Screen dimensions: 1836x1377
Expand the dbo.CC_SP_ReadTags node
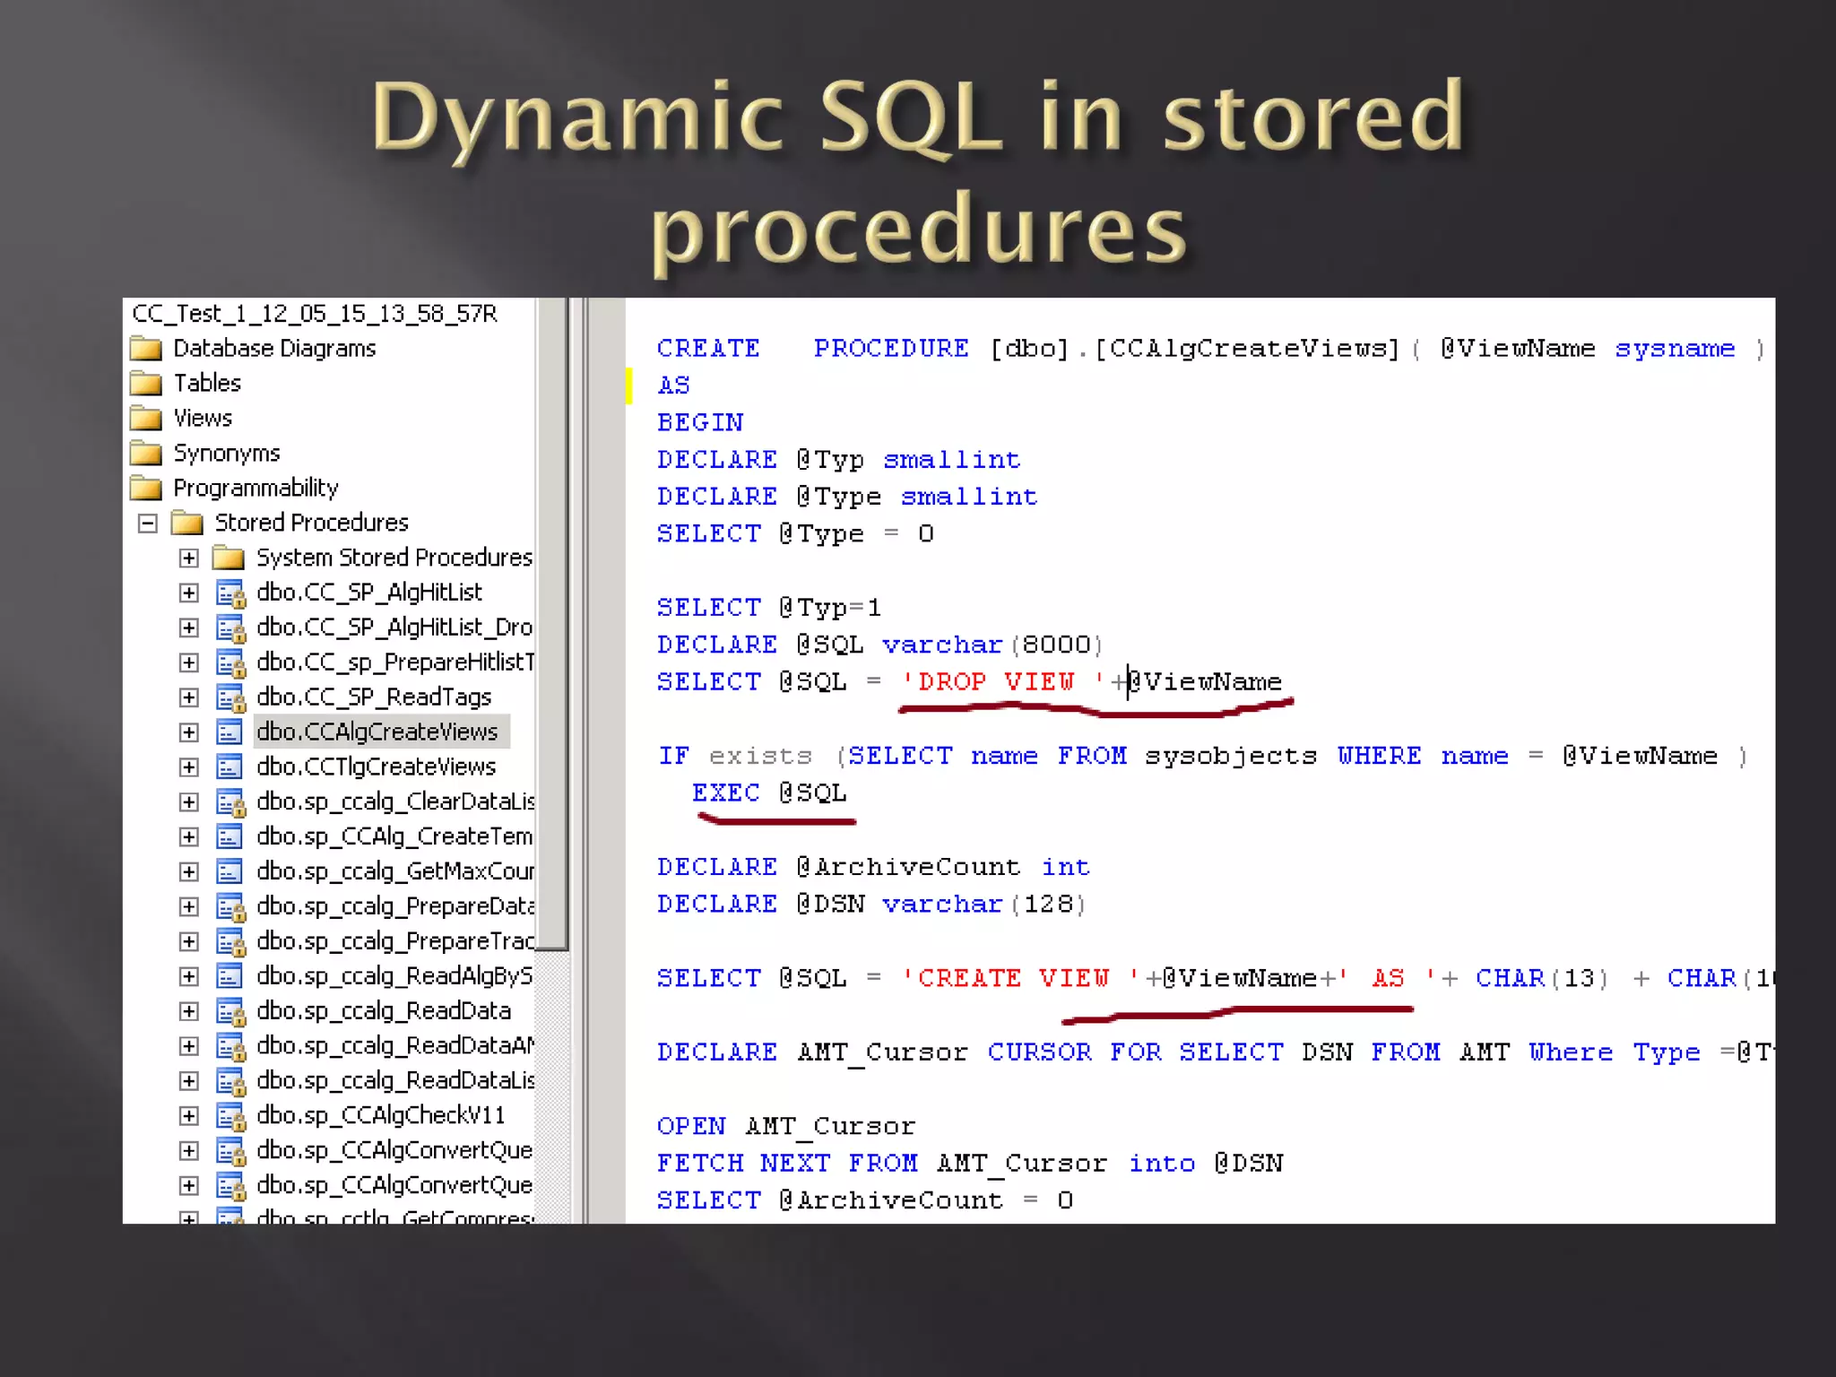point(188,697)
